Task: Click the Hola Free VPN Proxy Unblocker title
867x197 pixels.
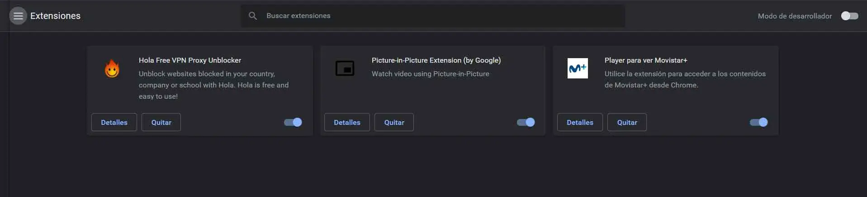Action: 190,60
